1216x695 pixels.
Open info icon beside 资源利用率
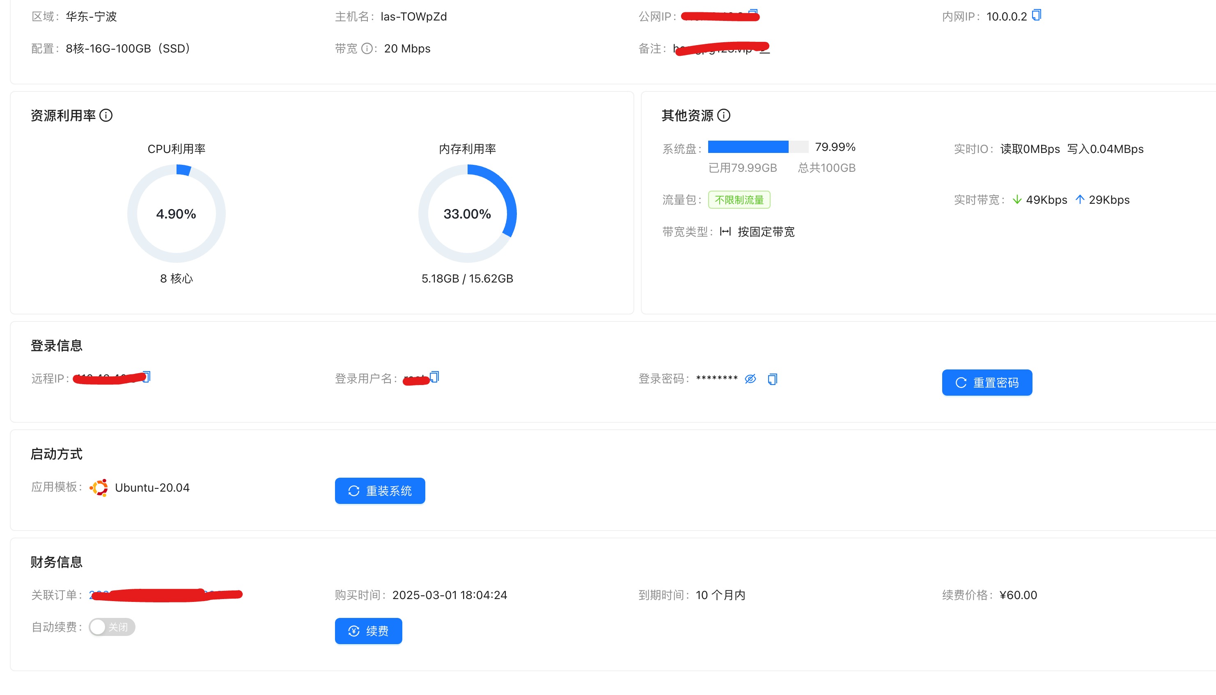[x=106, y=116]
